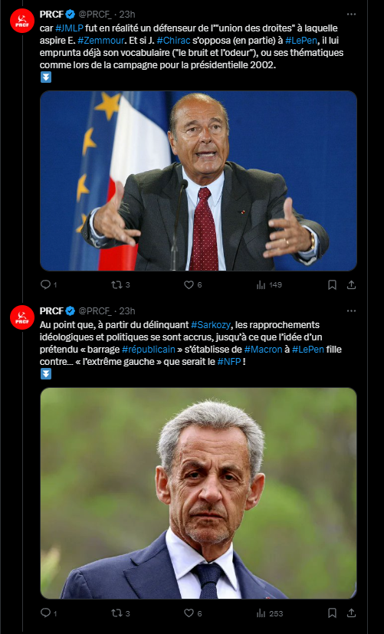
Task: Enlarge the Sarkozy photo
Action: tap(199, 493)
